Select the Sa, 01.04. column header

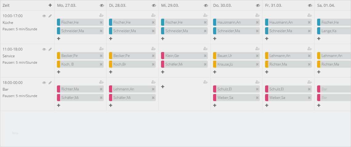coord(326,5)
